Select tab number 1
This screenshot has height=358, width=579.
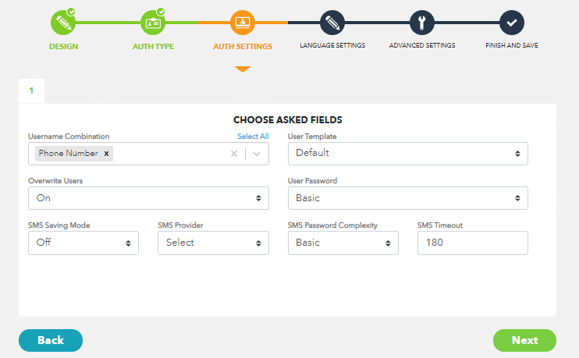(x=31, y=91)
